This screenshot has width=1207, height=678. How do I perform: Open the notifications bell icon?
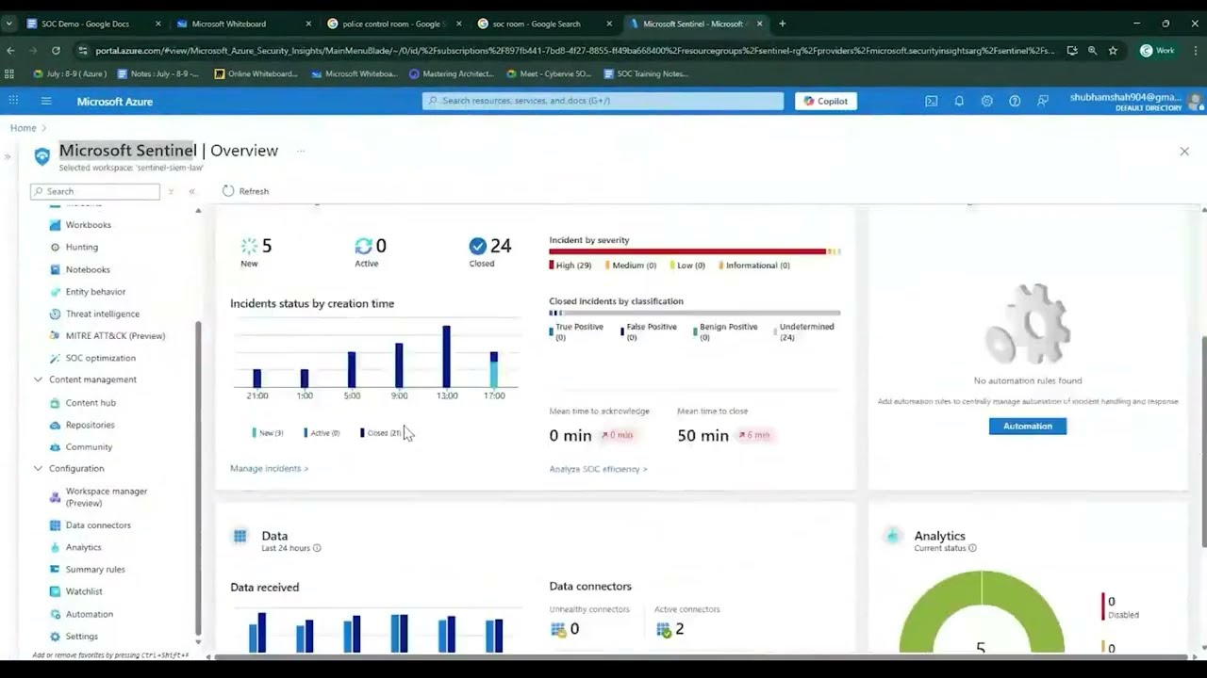[x=959, y=101]
